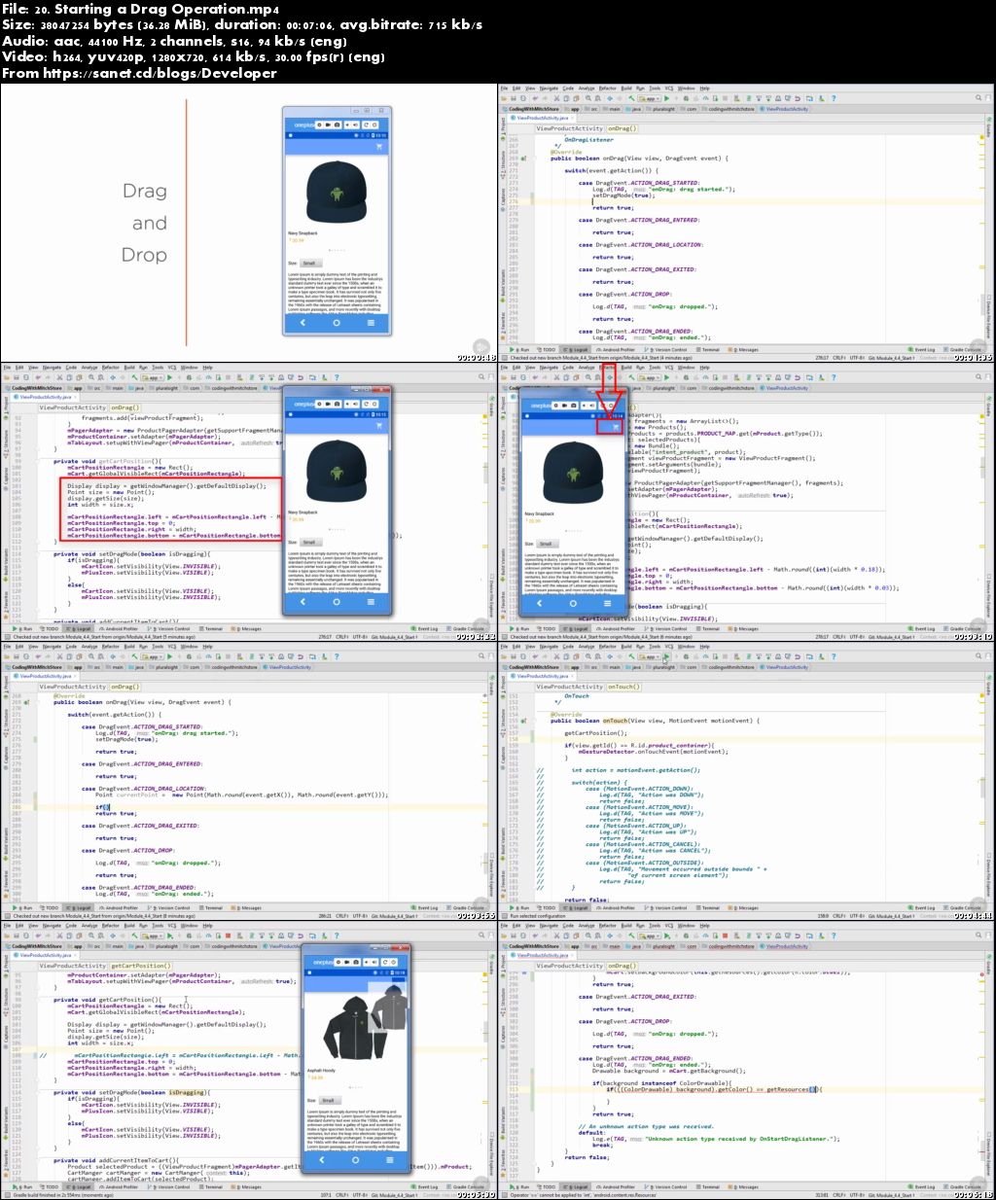The height and width of the screenshot is (1200, 996).
Task: Open Project tool window in 00:01:36 frame
Action: pyautogui.click(x=503, y=127)
